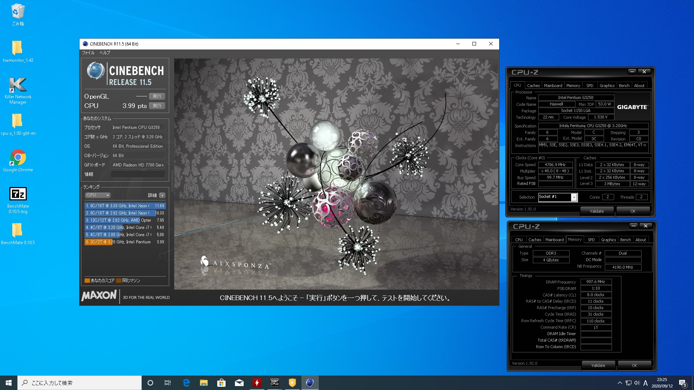Viewport: 694px width, 390px height.
Task: Select ranking entry 5 Core i7 5.06
Action: click(125, 235)
